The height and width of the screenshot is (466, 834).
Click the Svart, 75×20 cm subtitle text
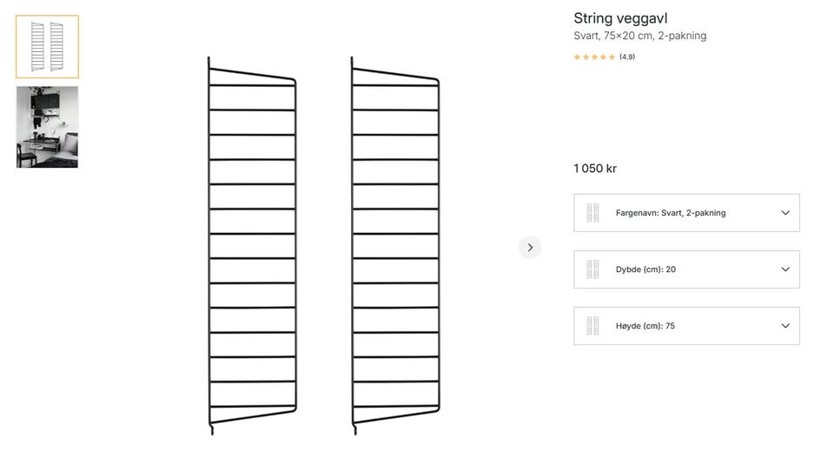(639, 36)
